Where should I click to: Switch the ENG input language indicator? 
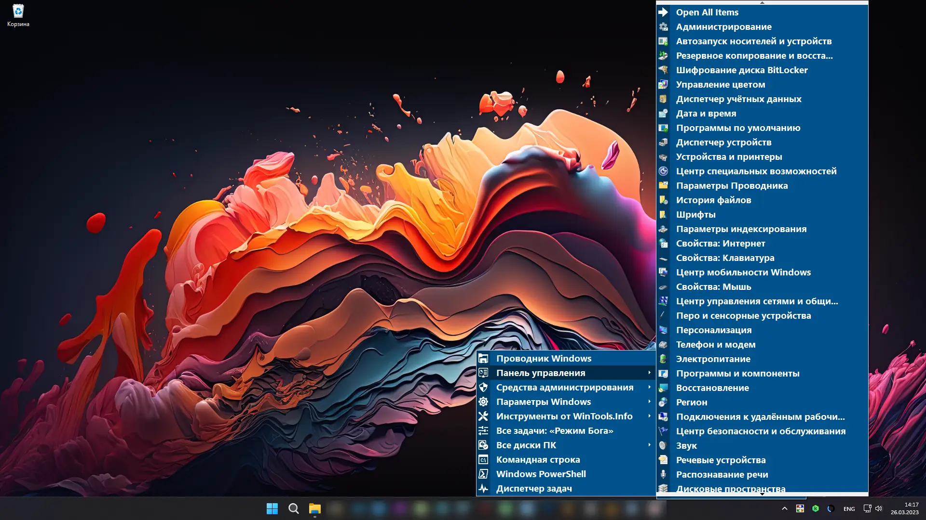(x=849, y=509)
